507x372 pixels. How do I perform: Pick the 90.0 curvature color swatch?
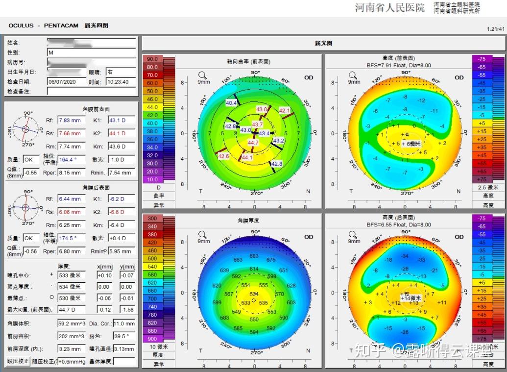pyautogui.click(x=153, y=59)
